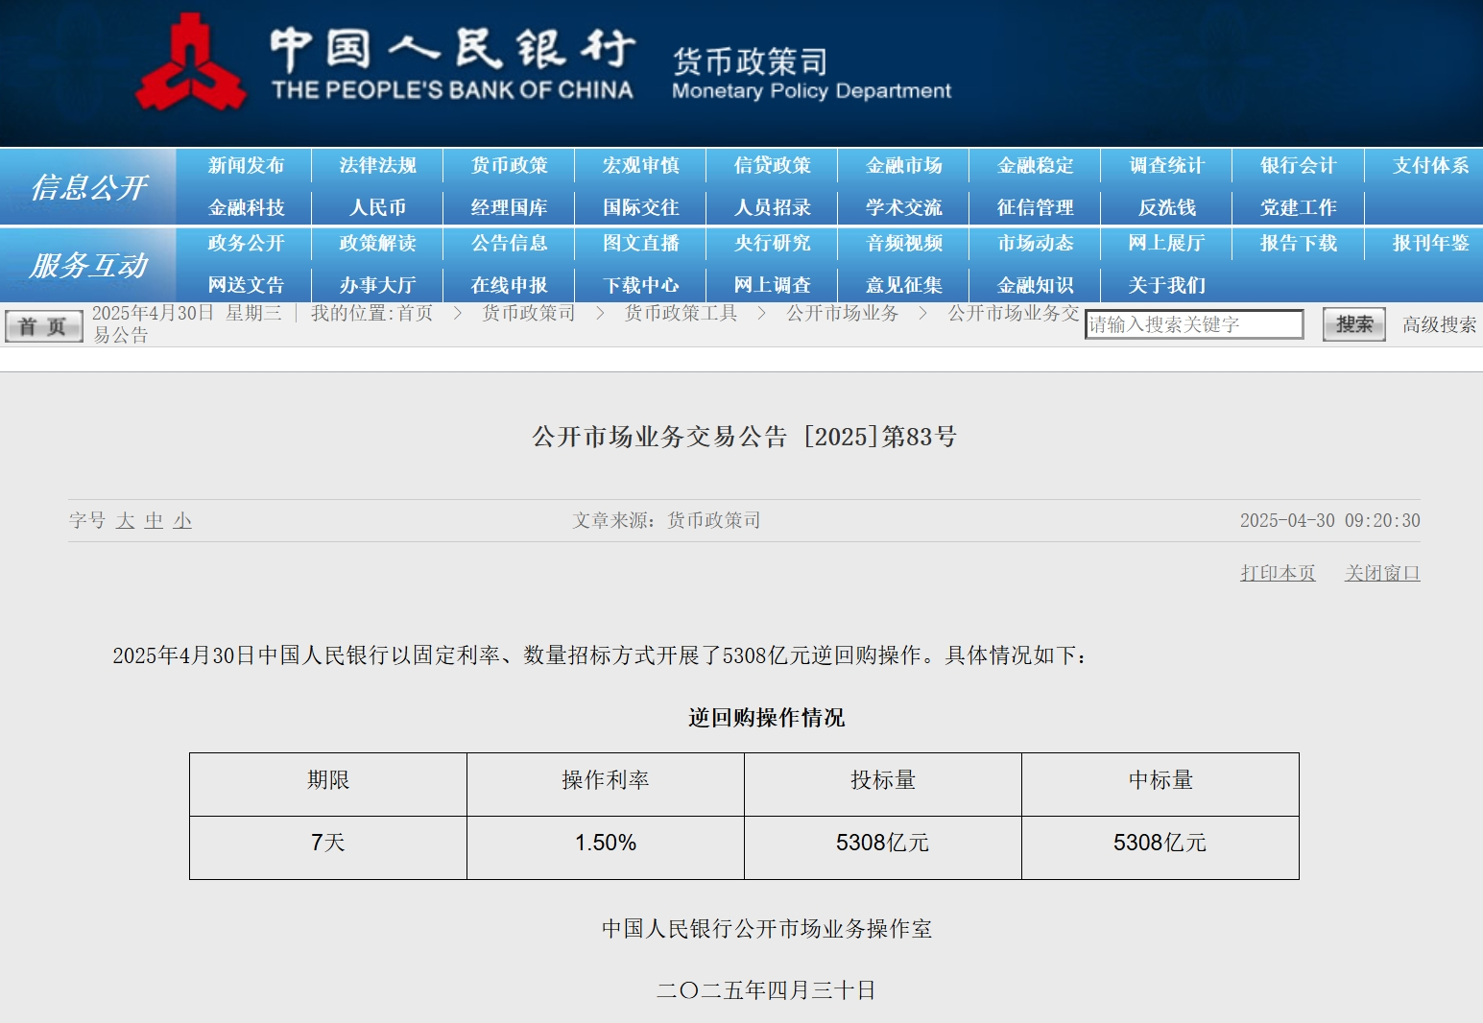Navigate to 下载中心
Screen dimensions: 1483x1023
coord(640,285)
